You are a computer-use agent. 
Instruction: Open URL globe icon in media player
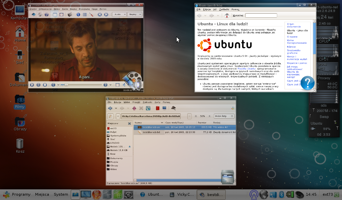tap(46, 15)
